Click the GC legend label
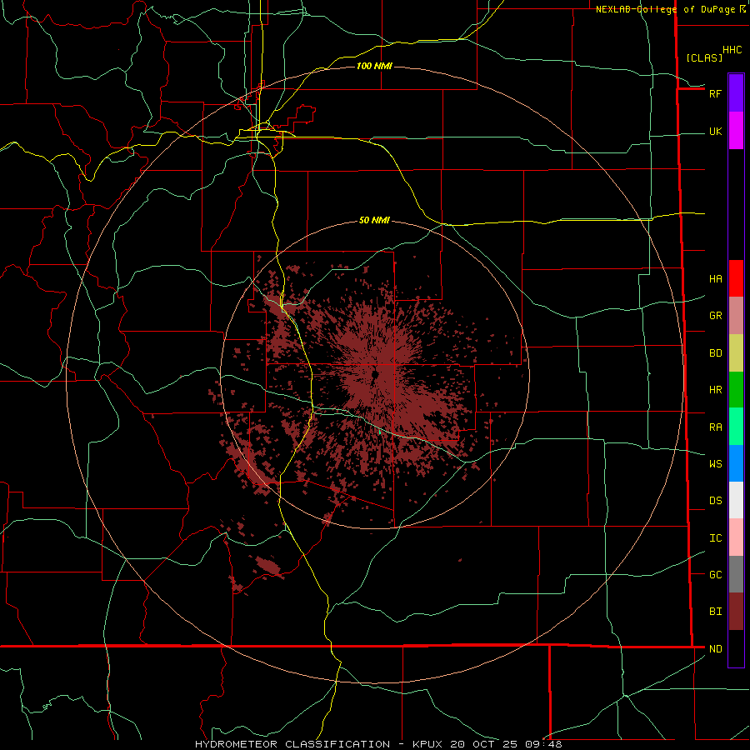This screenshot has height=750, width=750. click(715, 575)
